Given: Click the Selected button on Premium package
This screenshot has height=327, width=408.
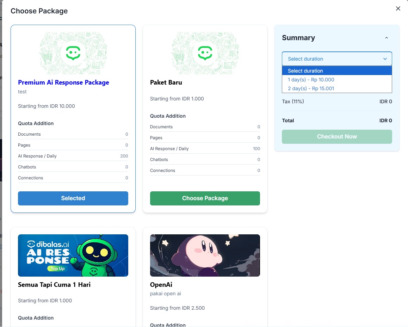Looking at the screenshot, I should click(73, 198).
